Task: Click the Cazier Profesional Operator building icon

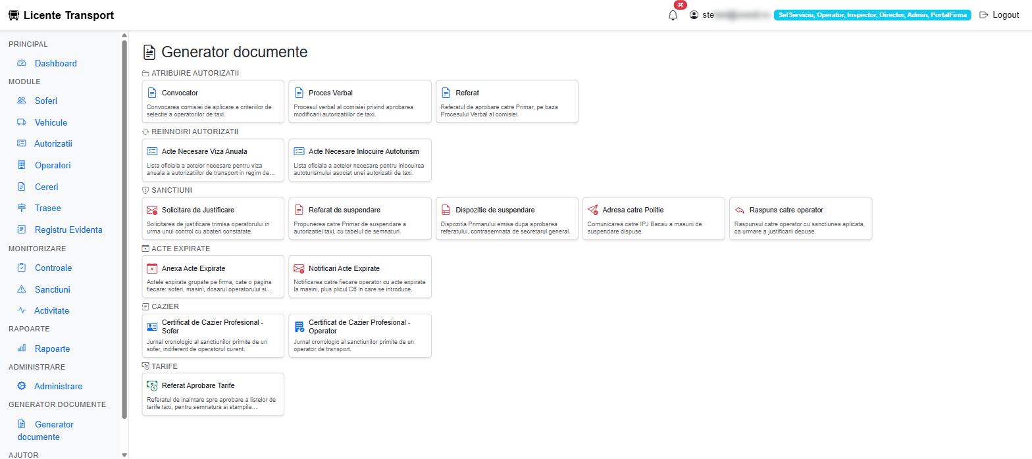Action: point(299,326)
